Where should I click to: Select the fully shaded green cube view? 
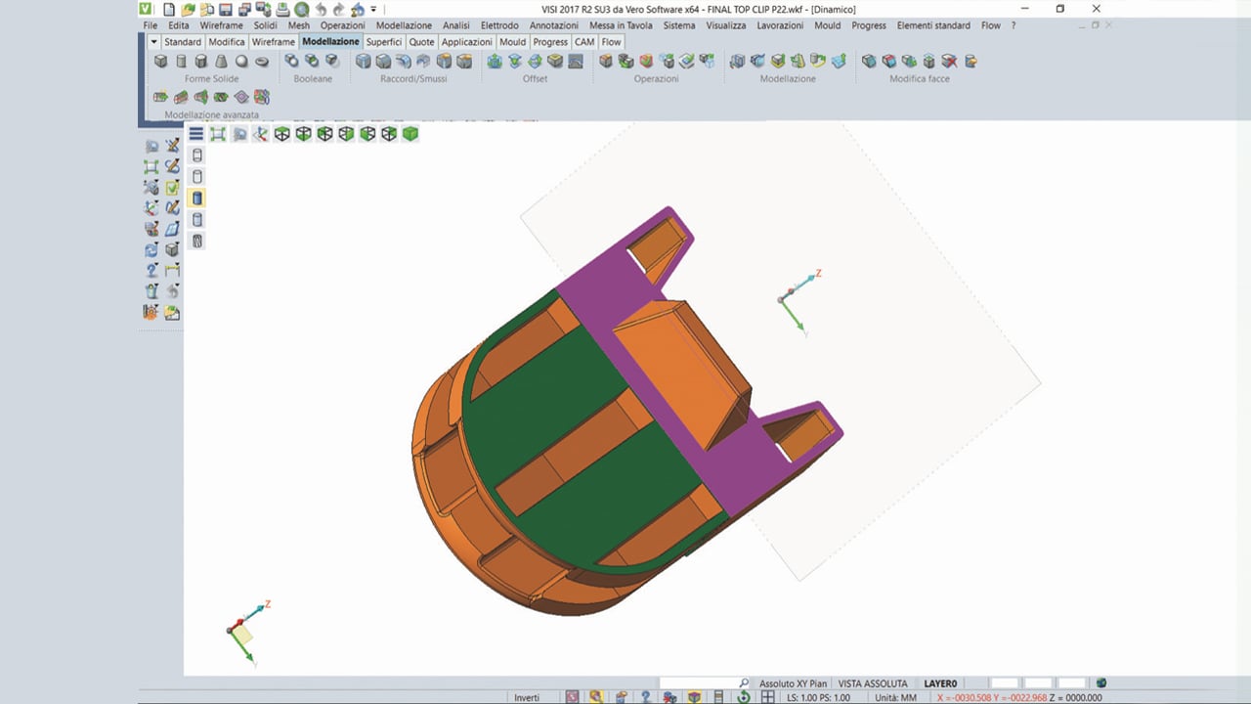pos(410,134)
